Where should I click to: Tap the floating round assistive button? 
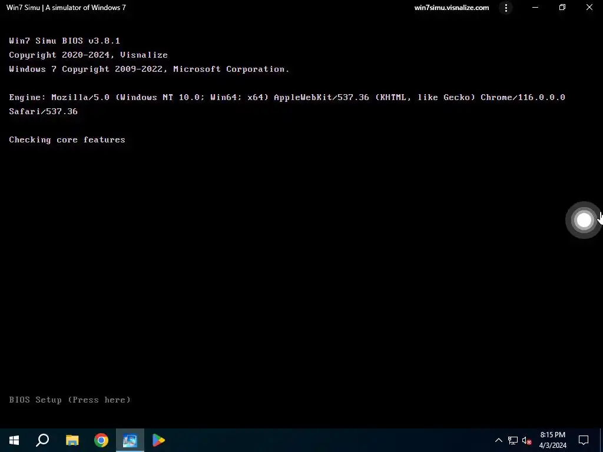[584, 220]
